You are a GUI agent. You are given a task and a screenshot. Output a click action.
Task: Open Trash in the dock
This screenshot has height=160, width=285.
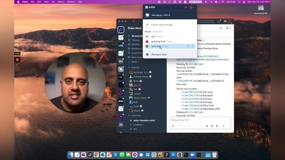(215, 155)
